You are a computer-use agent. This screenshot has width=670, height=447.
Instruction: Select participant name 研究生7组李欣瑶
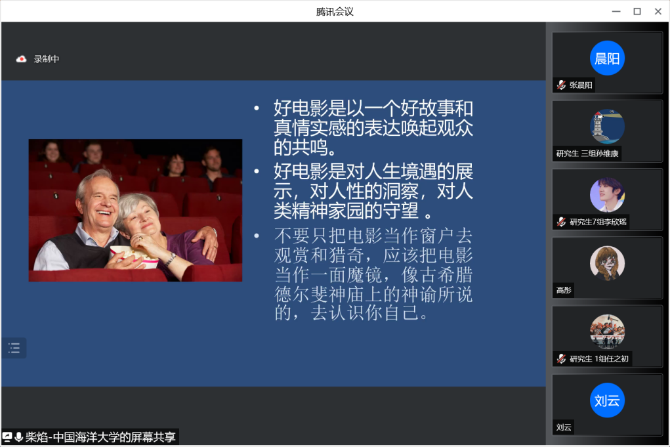coord(598,222)
